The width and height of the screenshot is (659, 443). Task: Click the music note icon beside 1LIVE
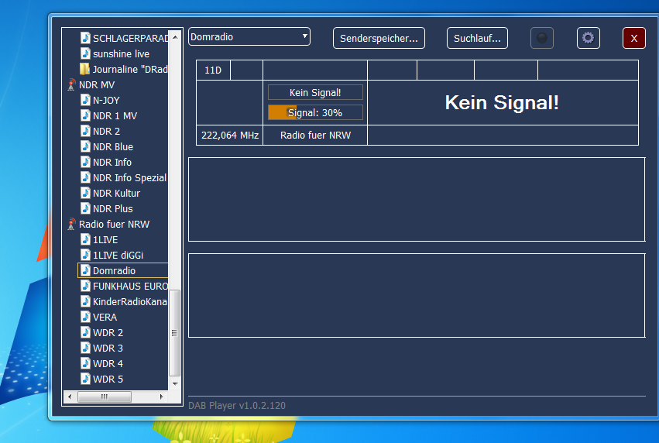tap(85, 240)
